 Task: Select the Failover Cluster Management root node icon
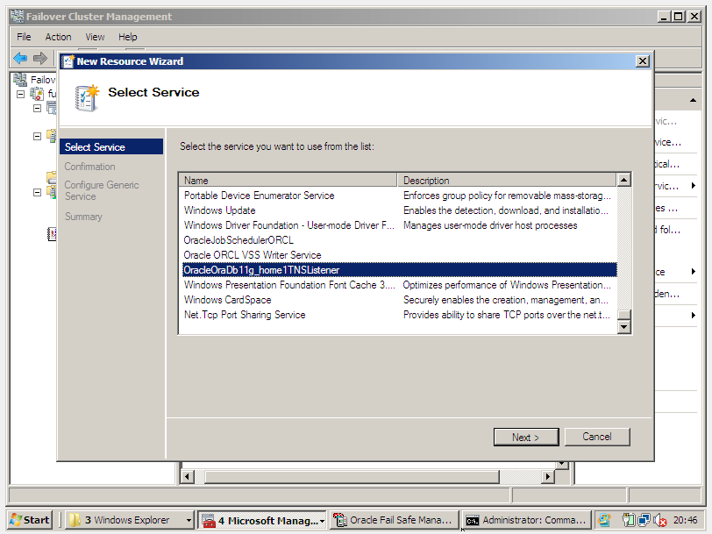(x=19, y=78)
